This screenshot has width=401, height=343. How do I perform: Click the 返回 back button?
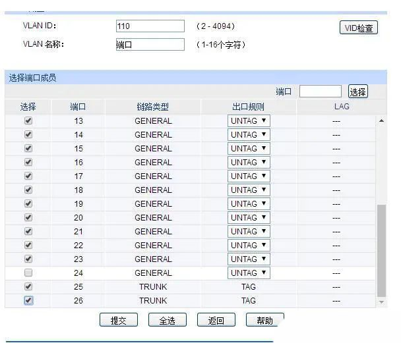pos(216,320)
